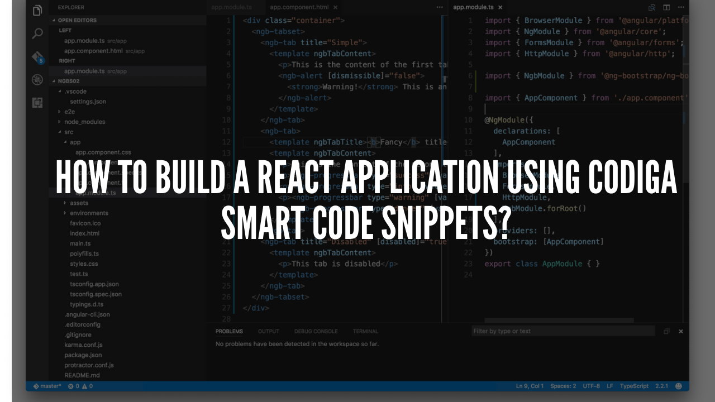This screenshot has width=715, height=402.
Task: Open tsconfig.spec.json in the file tree
Action: 96,294
